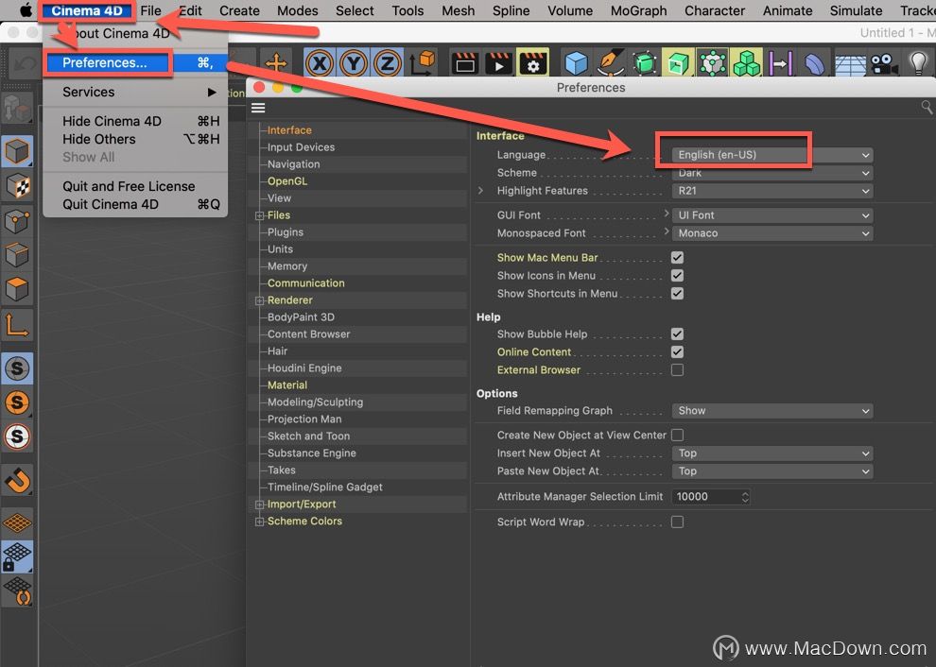
Task: Click the MoGraph Cloner icon
Action: [712, 62]
